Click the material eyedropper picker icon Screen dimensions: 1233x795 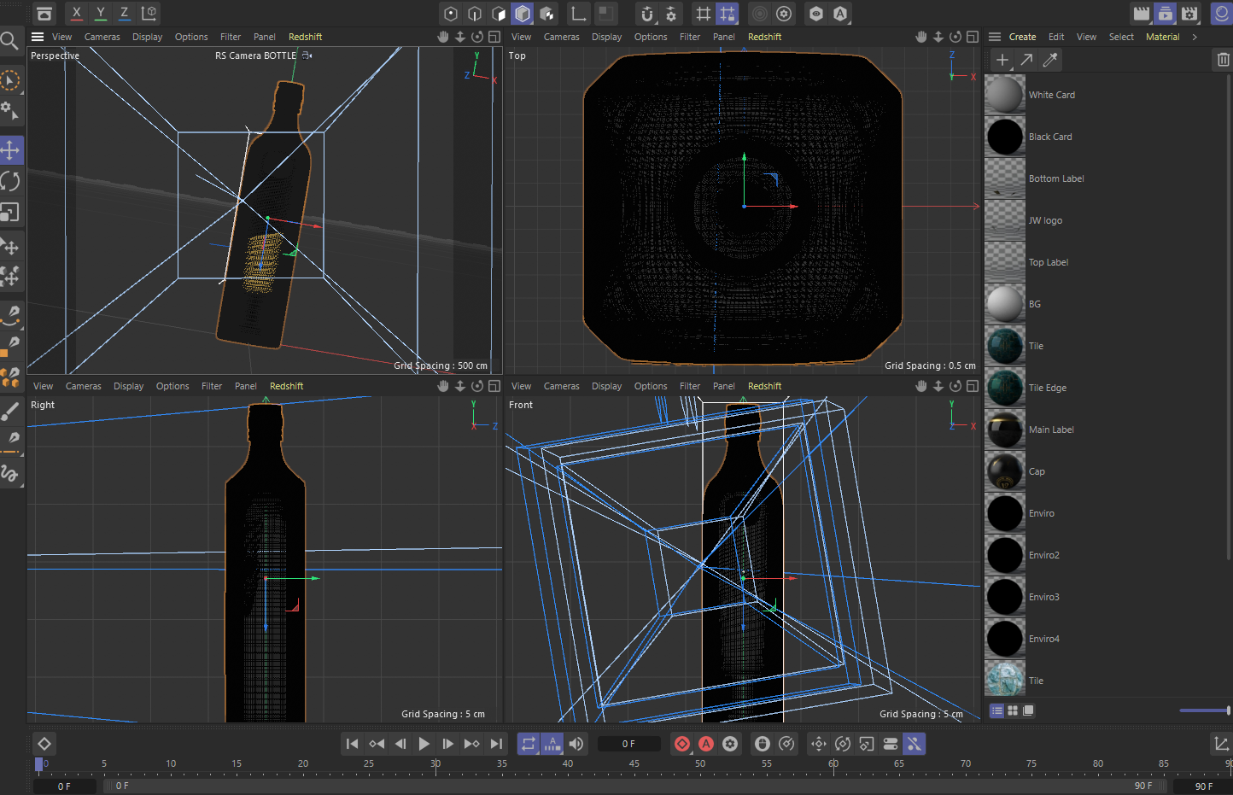[1050, 60]
